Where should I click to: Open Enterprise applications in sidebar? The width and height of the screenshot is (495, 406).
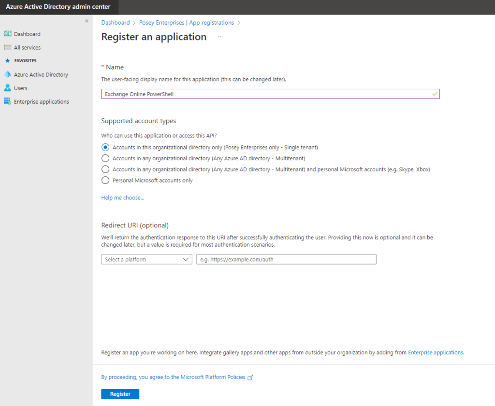(x=42, y=102)
